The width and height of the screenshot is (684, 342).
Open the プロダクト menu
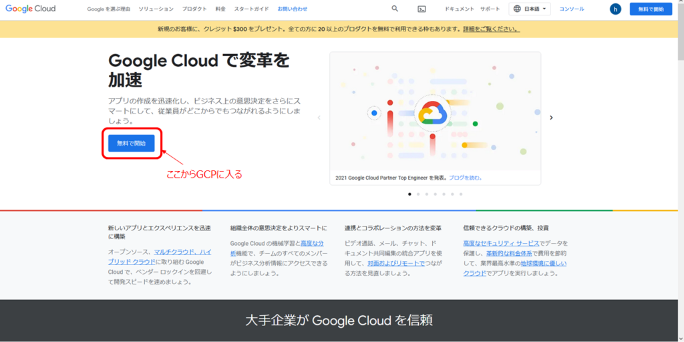coord(194,9)
